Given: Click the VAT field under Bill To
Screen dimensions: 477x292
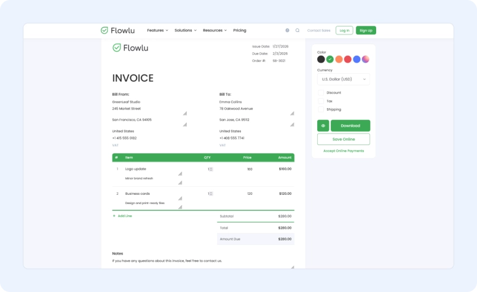Looking at the screenshot, I should point(223,146).
